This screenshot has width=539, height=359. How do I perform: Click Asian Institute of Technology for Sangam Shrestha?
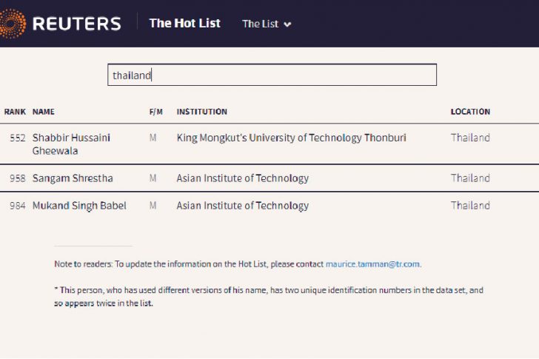[242, 178]
